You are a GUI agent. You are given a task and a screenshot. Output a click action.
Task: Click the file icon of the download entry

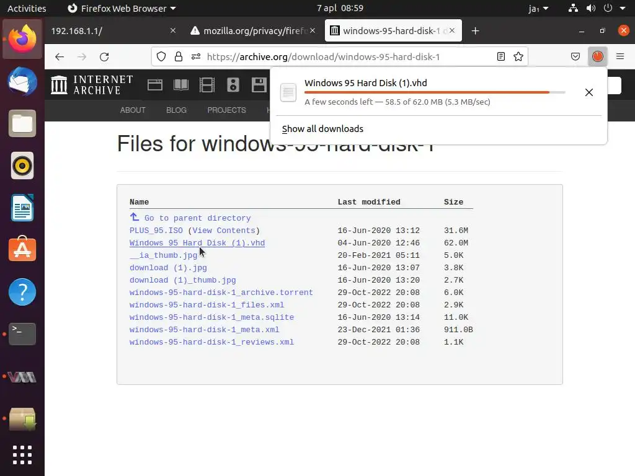pyautogui.click(x=288, y=93)
